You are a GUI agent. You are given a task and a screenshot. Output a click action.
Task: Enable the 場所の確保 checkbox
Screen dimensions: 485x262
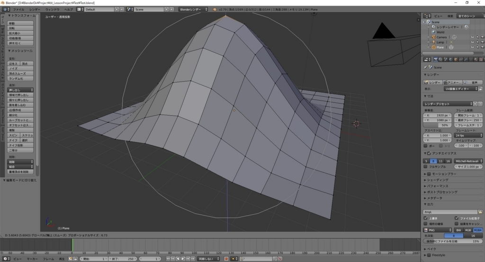(425, 224)
